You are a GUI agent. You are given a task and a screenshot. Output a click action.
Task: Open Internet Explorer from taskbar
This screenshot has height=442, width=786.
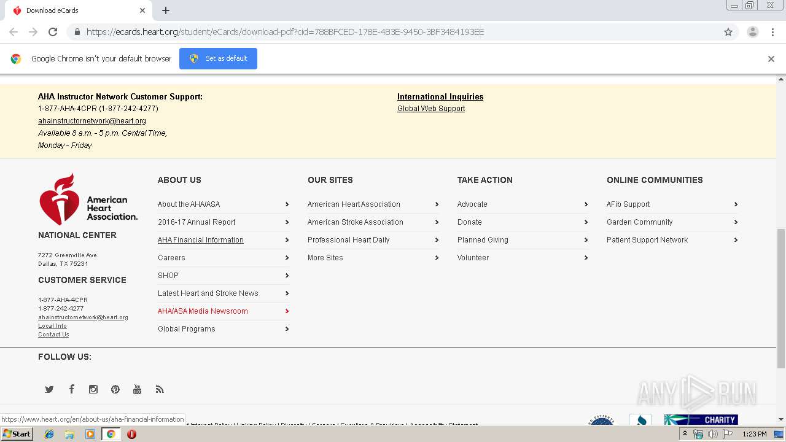49,434
